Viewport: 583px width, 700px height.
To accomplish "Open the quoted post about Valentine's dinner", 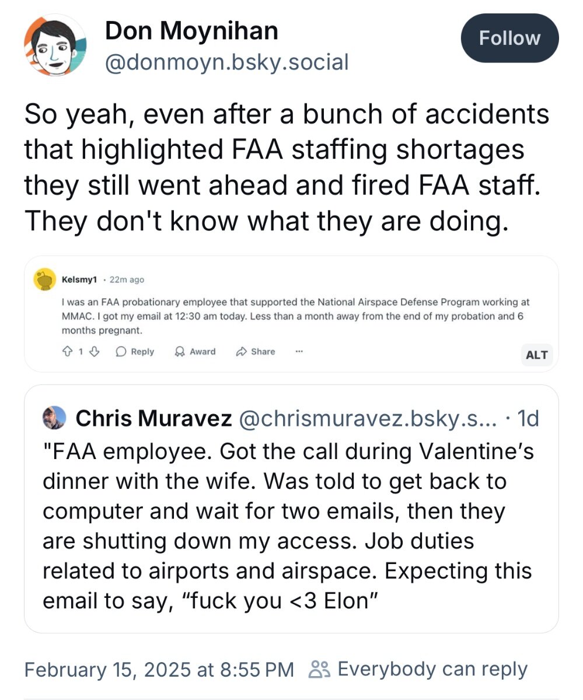I will point(287,526).
